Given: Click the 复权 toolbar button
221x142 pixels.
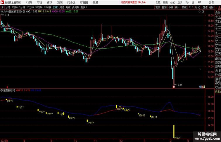Looking at the screenshot, I should point(158,7).
